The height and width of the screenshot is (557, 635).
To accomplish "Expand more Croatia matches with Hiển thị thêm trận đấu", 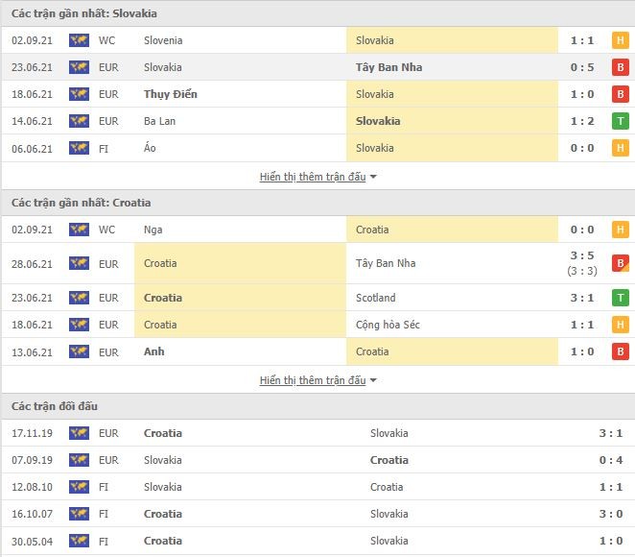I will coord(313,380).
